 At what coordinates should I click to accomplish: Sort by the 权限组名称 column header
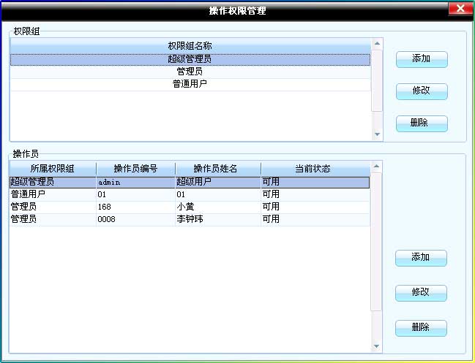(x=190, y=46)
